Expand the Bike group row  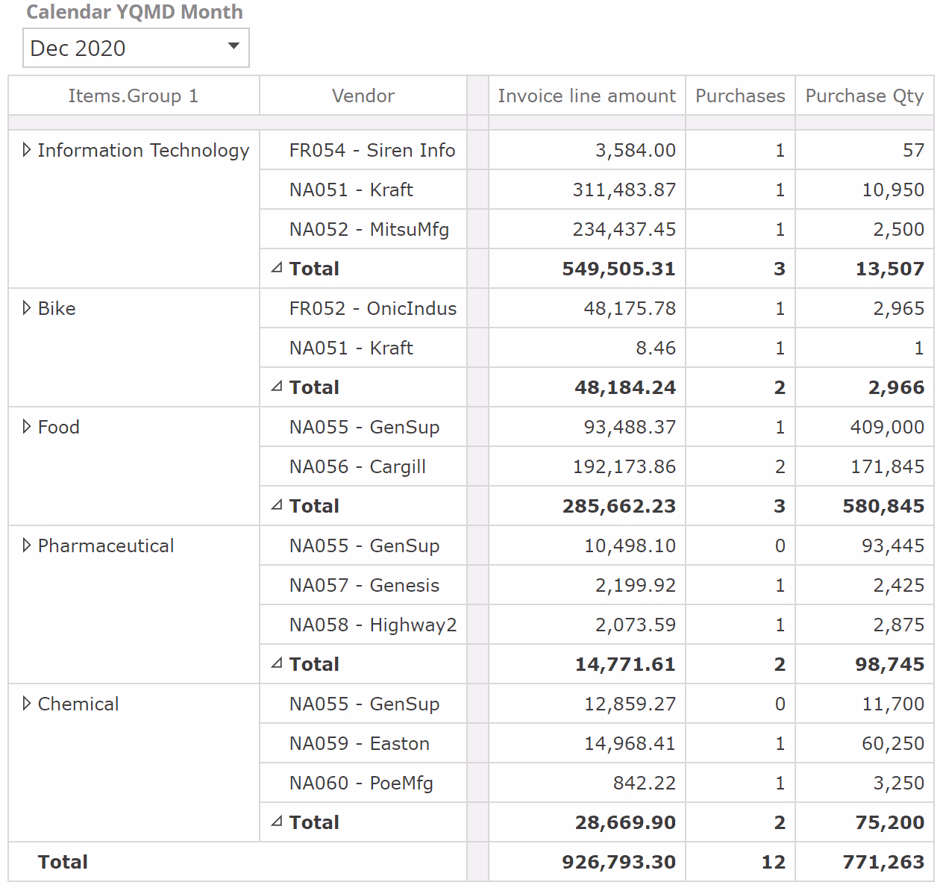27,308
